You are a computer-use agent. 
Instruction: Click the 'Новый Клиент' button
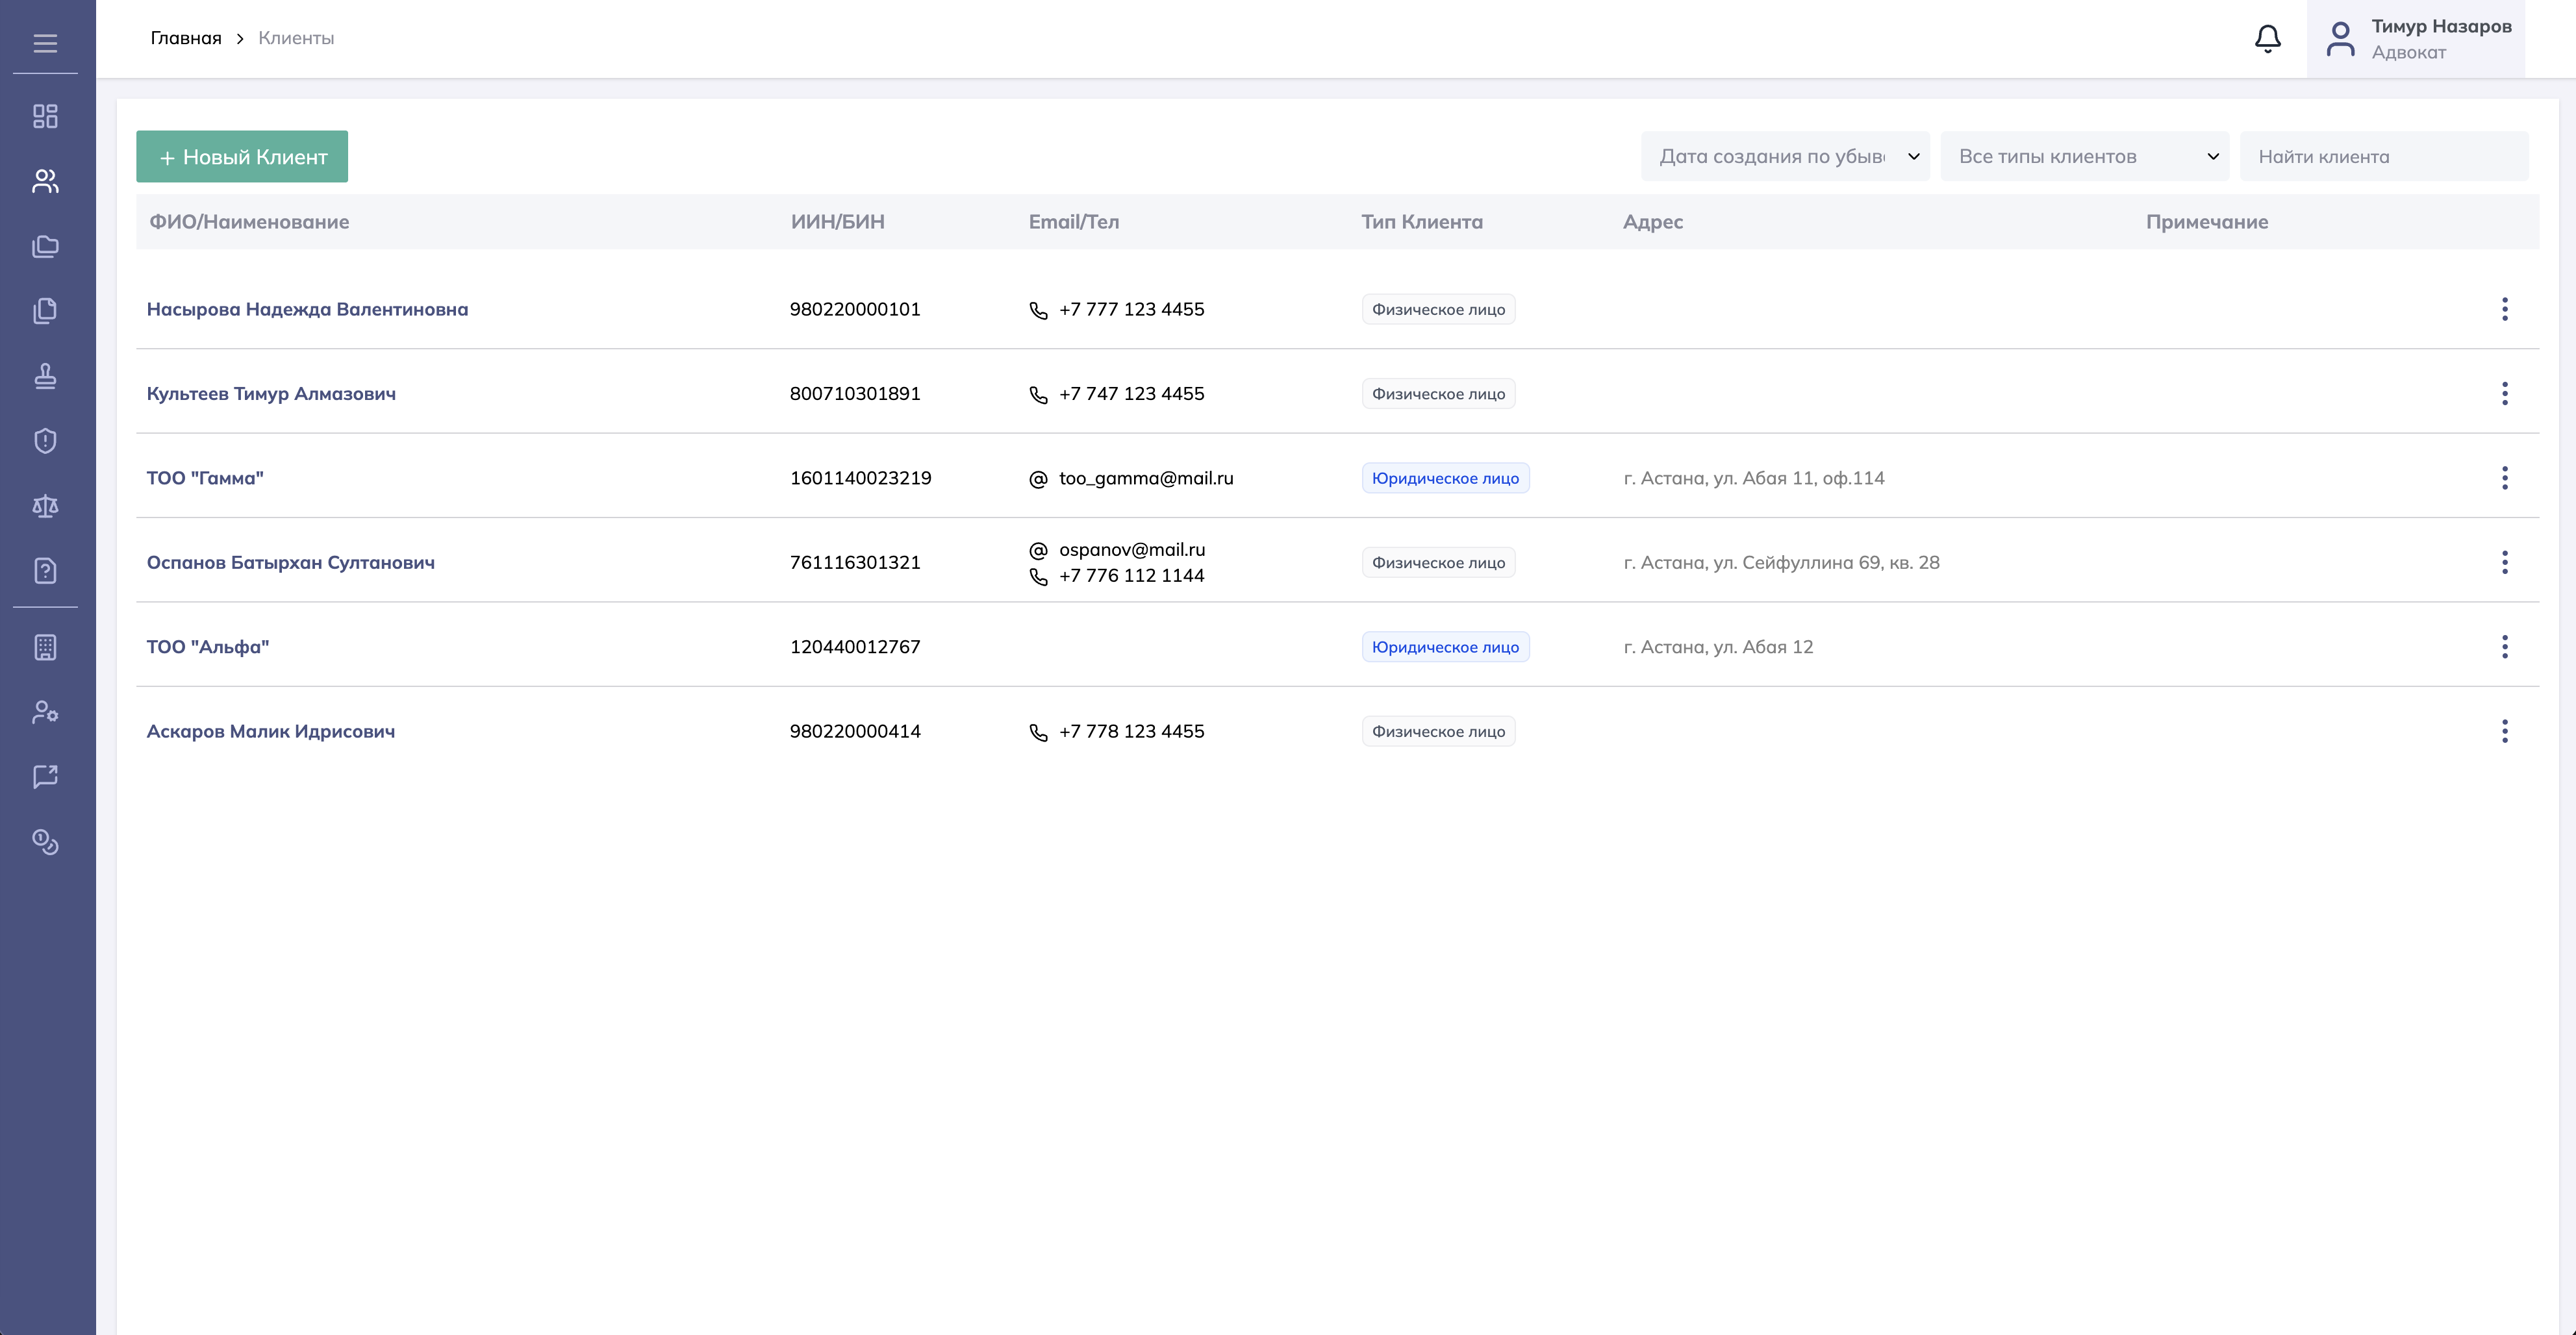click(x=242, y=157)
